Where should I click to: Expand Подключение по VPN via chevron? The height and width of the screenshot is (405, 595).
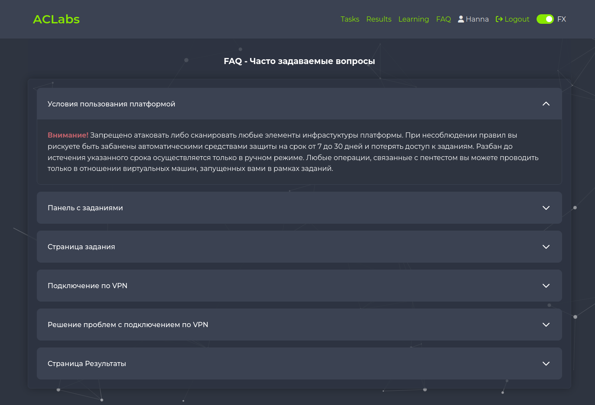[x=546, y=286]
